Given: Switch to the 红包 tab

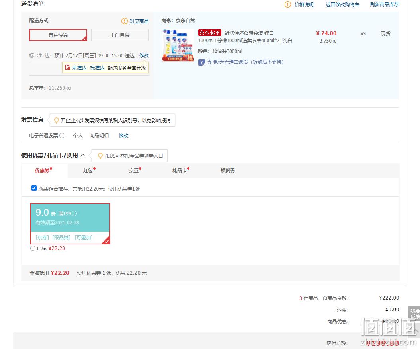Looking at the screenshot, I should [89, 170].
